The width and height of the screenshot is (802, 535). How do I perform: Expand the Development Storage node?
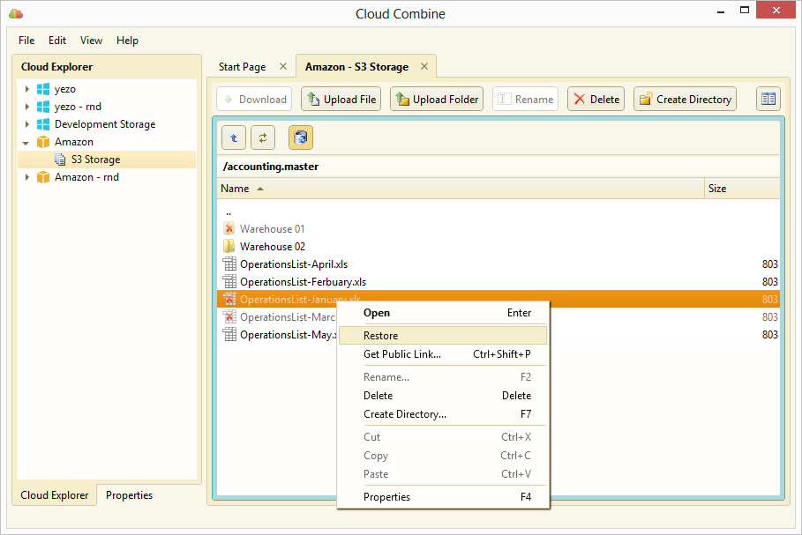27,124
